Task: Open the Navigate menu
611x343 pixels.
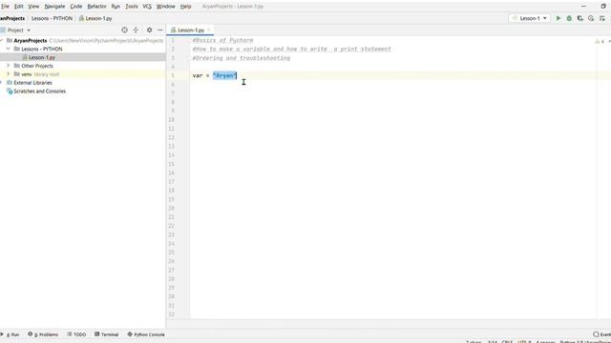Action: pyautogui.click(x=54, y=7)
